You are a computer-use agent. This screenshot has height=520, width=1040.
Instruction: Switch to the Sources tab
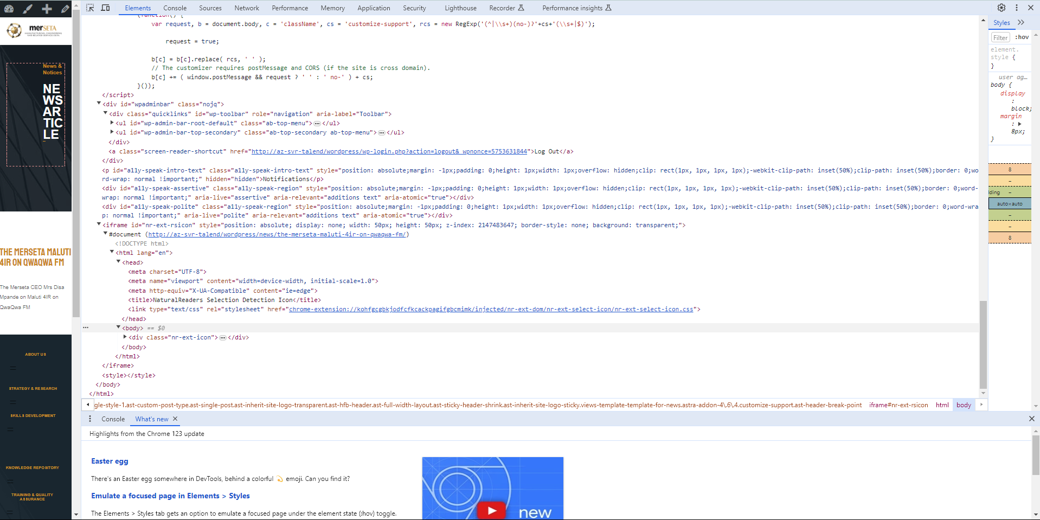pos(210,8)
